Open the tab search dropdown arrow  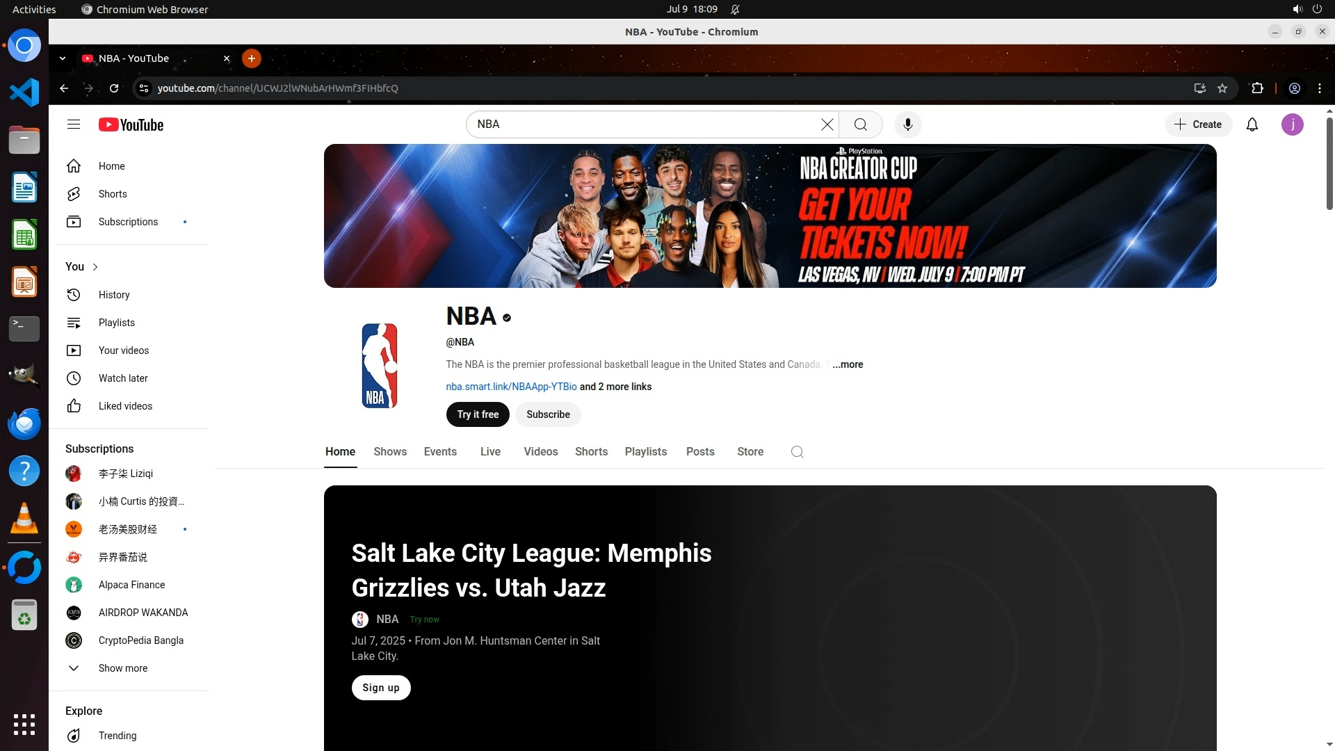63,58
